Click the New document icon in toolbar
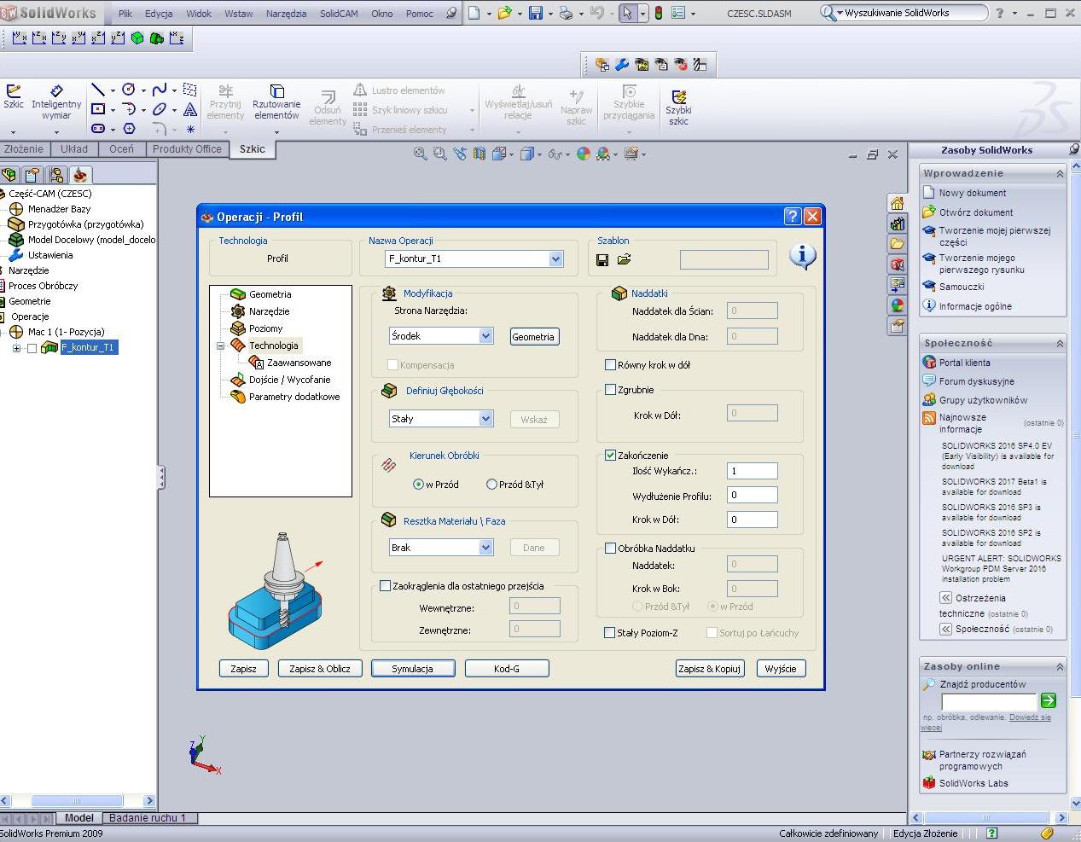Viewport: 1081px width, 842px height. [474, 13]
